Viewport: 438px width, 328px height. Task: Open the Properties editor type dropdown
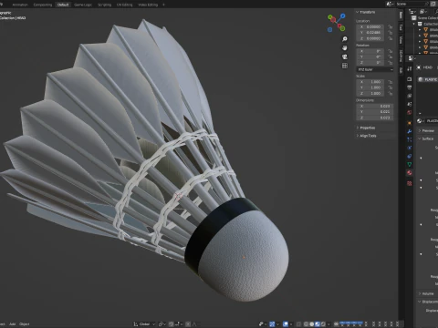pos(412,58)
